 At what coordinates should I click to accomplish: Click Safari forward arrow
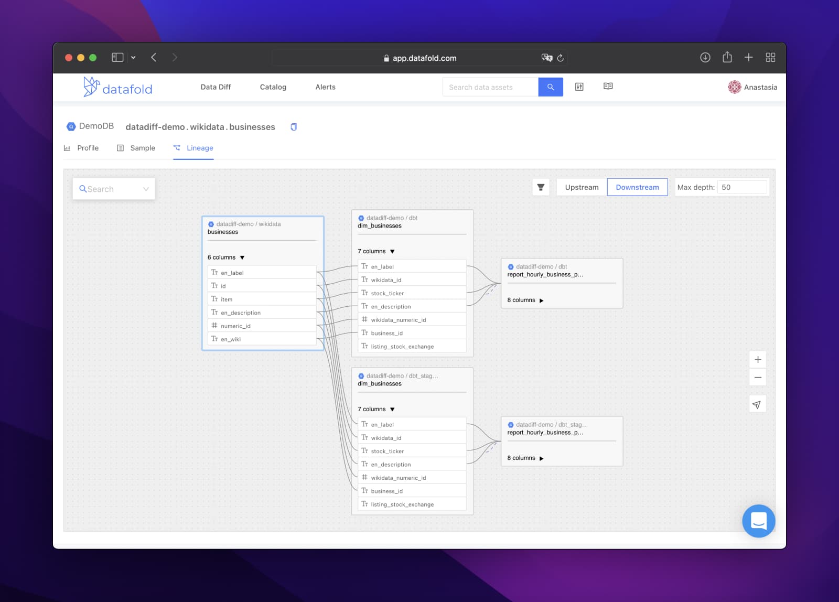[175, 58]
